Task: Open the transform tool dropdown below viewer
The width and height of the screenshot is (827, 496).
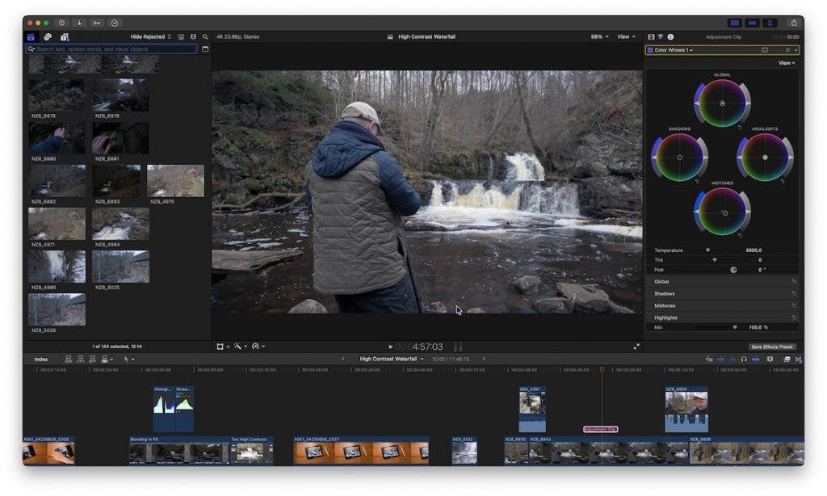Action: tap(223, 347)
